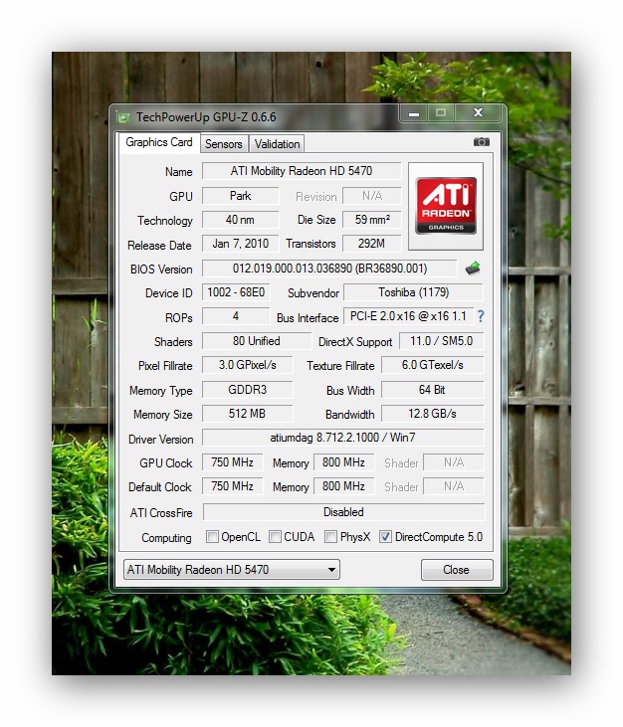Uncheck the DirectCompute 5.0 checkbox
Screen dimensions: 623x727
click(385, 537)
